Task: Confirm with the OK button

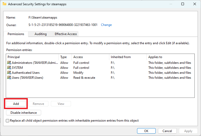Action: pyautogui.click(x=146, y=131)
